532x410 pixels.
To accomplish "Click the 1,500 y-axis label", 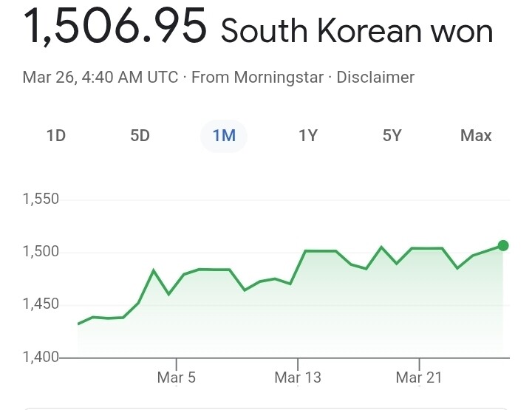I will 41,252.
